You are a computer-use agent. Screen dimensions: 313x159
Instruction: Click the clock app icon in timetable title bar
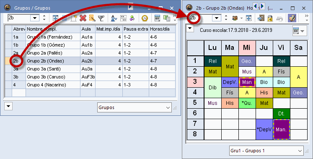pos(189,8)
